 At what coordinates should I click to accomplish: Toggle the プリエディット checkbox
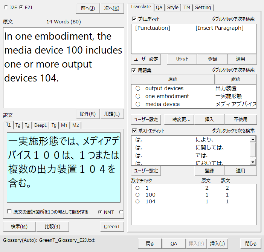(x=134, y=19)
